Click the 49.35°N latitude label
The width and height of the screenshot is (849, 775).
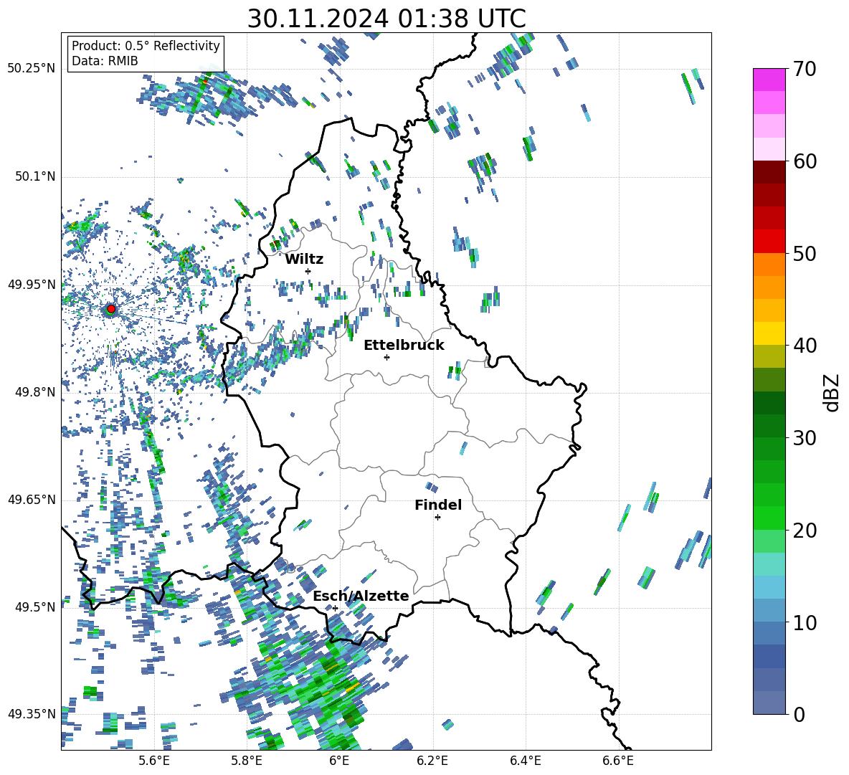[x=31, y=714]
